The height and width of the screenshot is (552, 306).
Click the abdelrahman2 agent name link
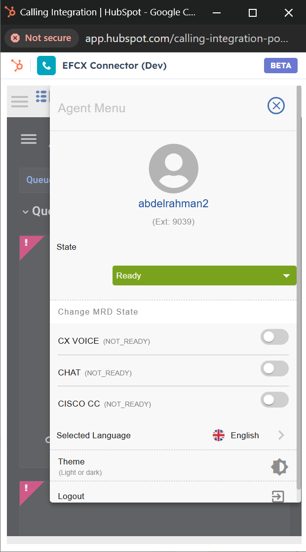tap(173, 204)
